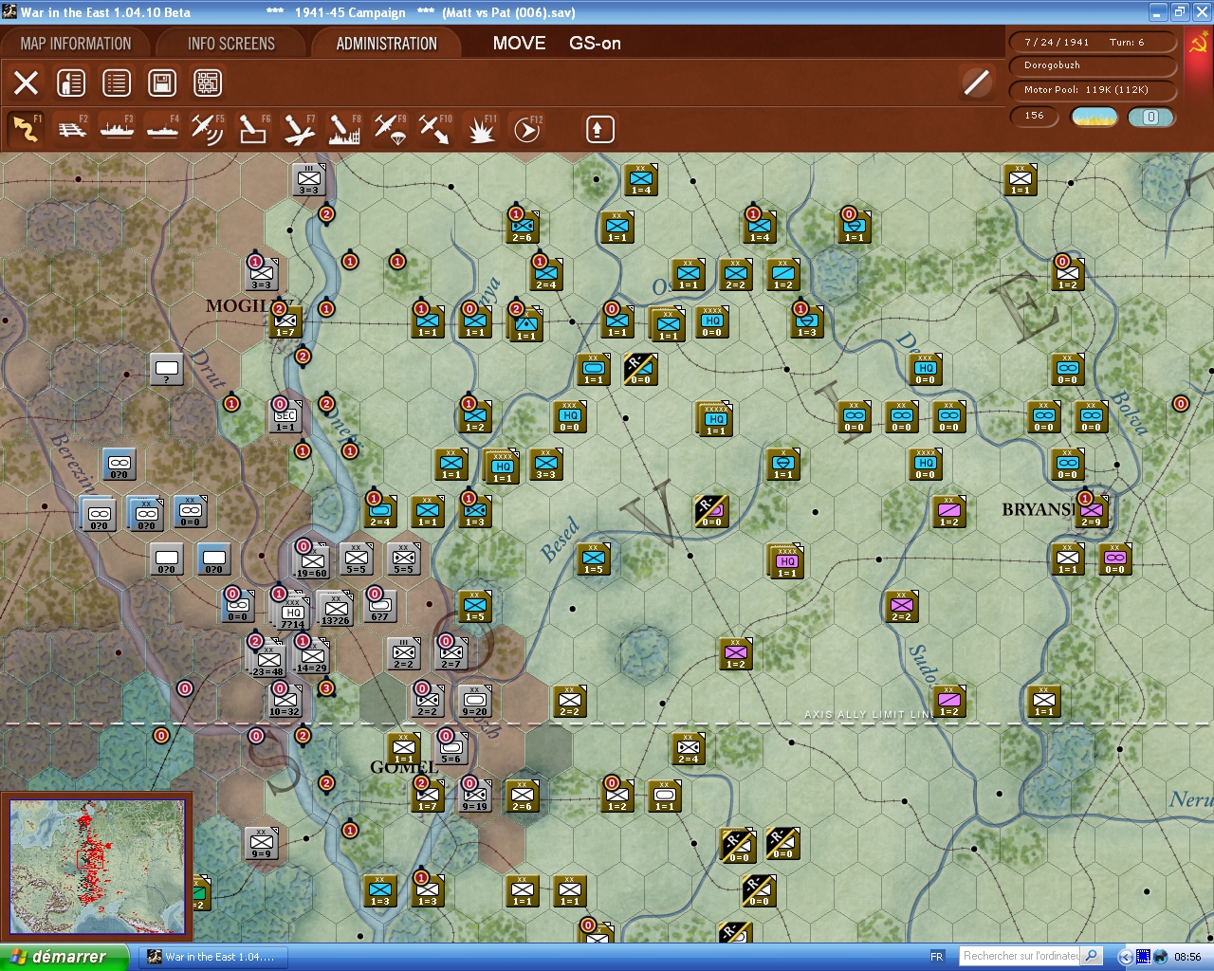Click the minimap overview at bottom left
This screenshot has width=1214, height=971.
point(97,866)
